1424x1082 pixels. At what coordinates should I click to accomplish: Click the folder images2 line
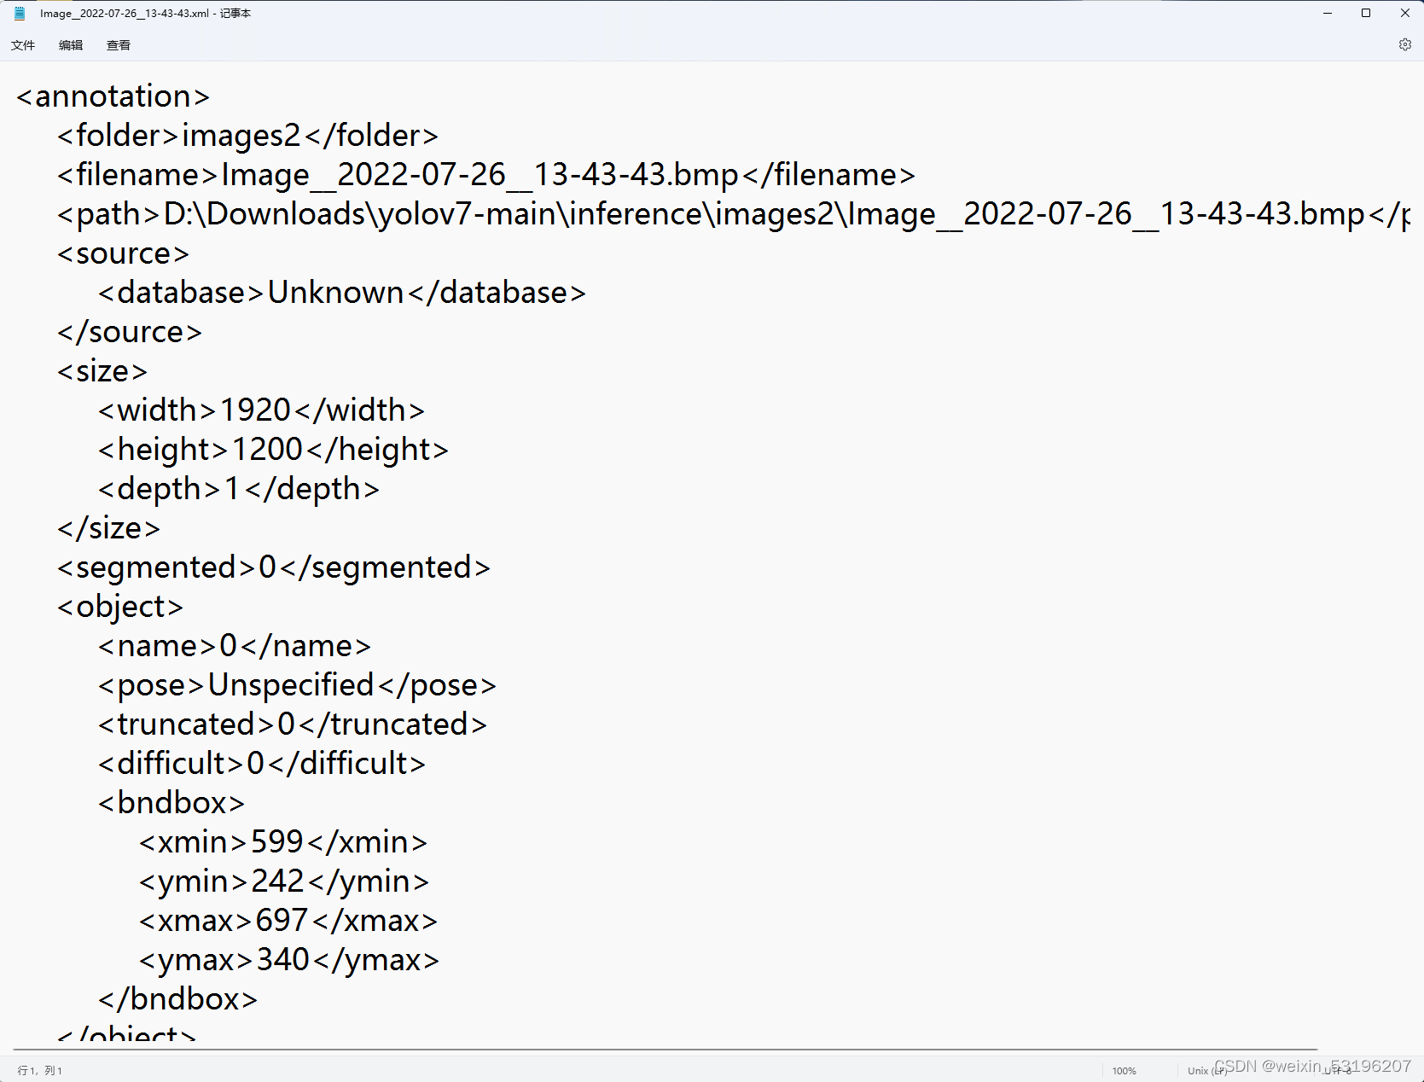(247, 136)
